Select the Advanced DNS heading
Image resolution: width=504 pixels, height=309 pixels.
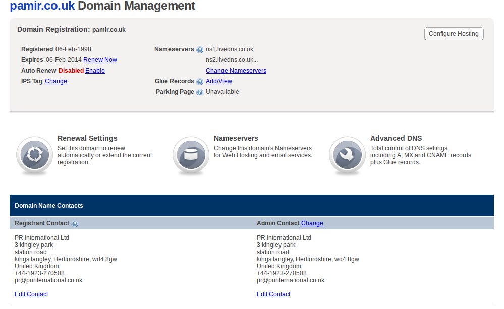point(396,138)
